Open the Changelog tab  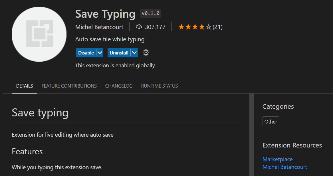pos(119,86)
